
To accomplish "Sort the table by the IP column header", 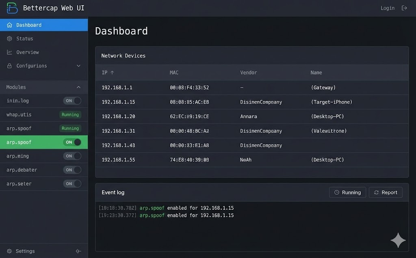I will click(106, 72).
